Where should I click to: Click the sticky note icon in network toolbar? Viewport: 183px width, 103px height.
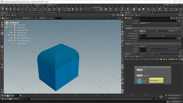click(x=172, y=59)
